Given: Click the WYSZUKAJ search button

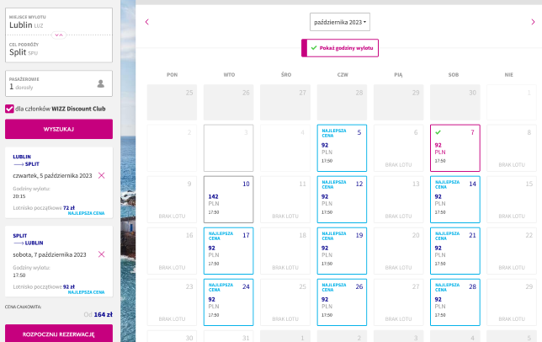Looking at the screenshot, I should pos(59,129).
